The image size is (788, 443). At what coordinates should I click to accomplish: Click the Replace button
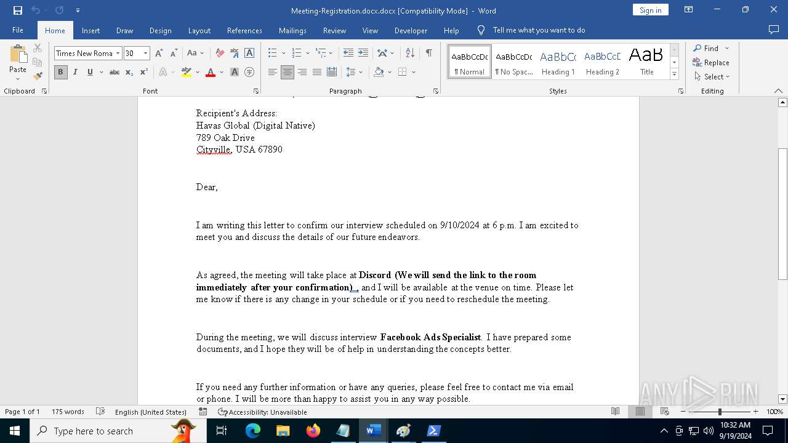pyautogui.click(x=711, y=62)
